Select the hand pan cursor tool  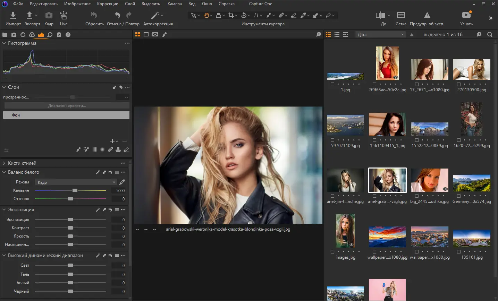206,15
